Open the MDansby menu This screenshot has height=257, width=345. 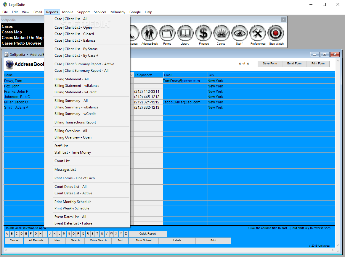coord(118,12)
